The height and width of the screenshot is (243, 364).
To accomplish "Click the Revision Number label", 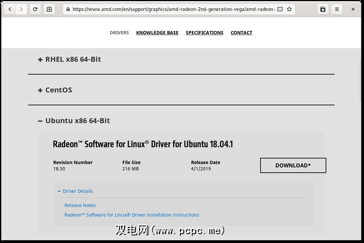I will 73,162.
